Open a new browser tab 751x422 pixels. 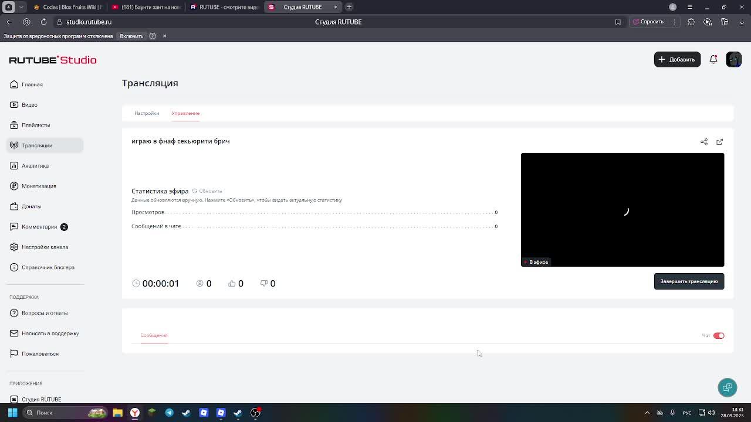pos(349,7)
